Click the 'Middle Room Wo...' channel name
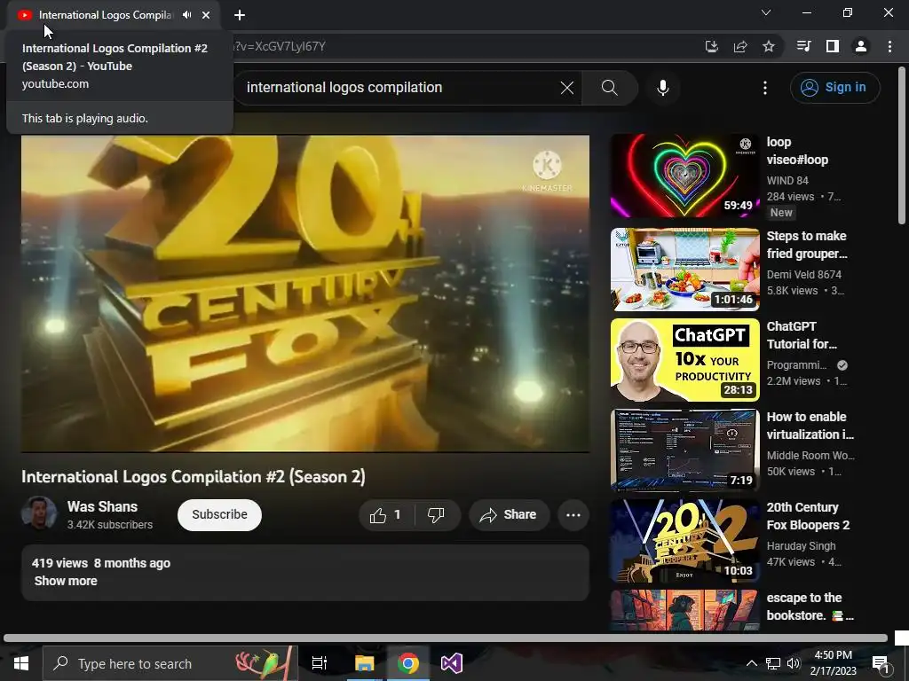The image size is (909, 681). (810, 456)
